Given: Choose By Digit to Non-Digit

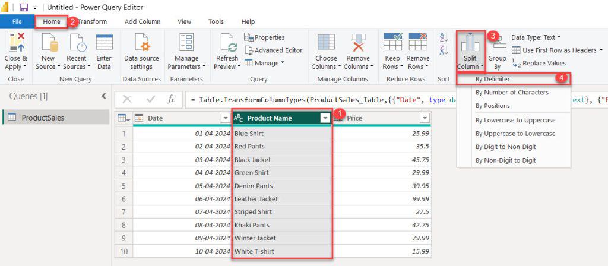Looking at the screenshot, I should (514, 147).
